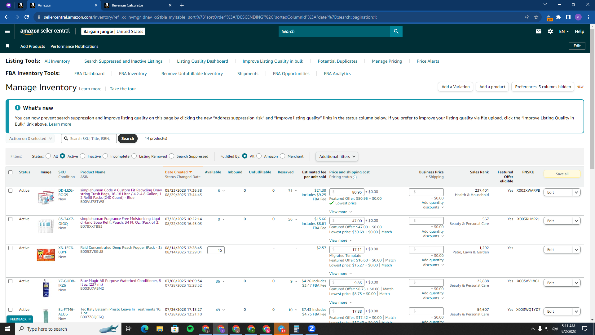Screen dimensions: 595x335
Task: Expand View more for Raid Fogger row
Action: pos(341,274)
